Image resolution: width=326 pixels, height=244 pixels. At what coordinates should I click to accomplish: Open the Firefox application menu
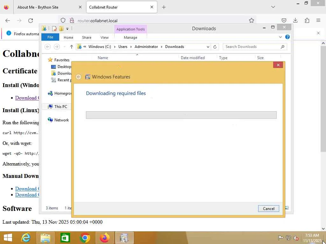(318, 20)
